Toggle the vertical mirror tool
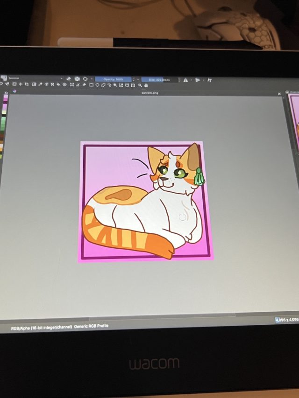The height and width of the screenshot is (398, 299). pos(198,80)
